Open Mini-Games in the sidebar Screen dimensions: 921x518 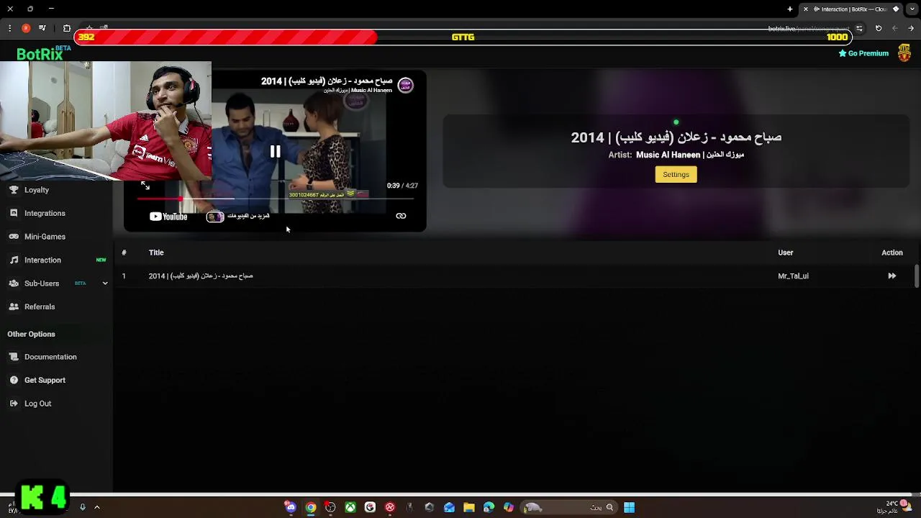pyautogui.click(x=45, y=237)
